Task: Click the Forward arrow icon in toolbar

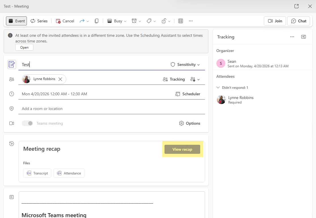Action: 82,21
